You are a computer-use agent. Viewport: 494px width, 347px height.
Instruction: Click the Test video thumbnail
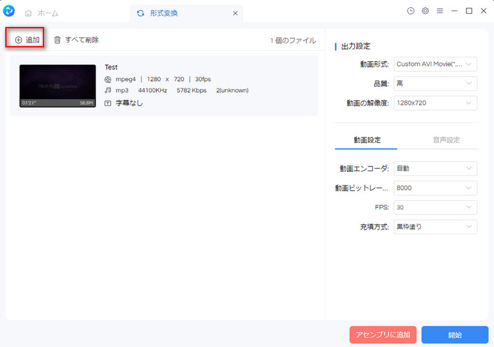[x=58, y=86]
